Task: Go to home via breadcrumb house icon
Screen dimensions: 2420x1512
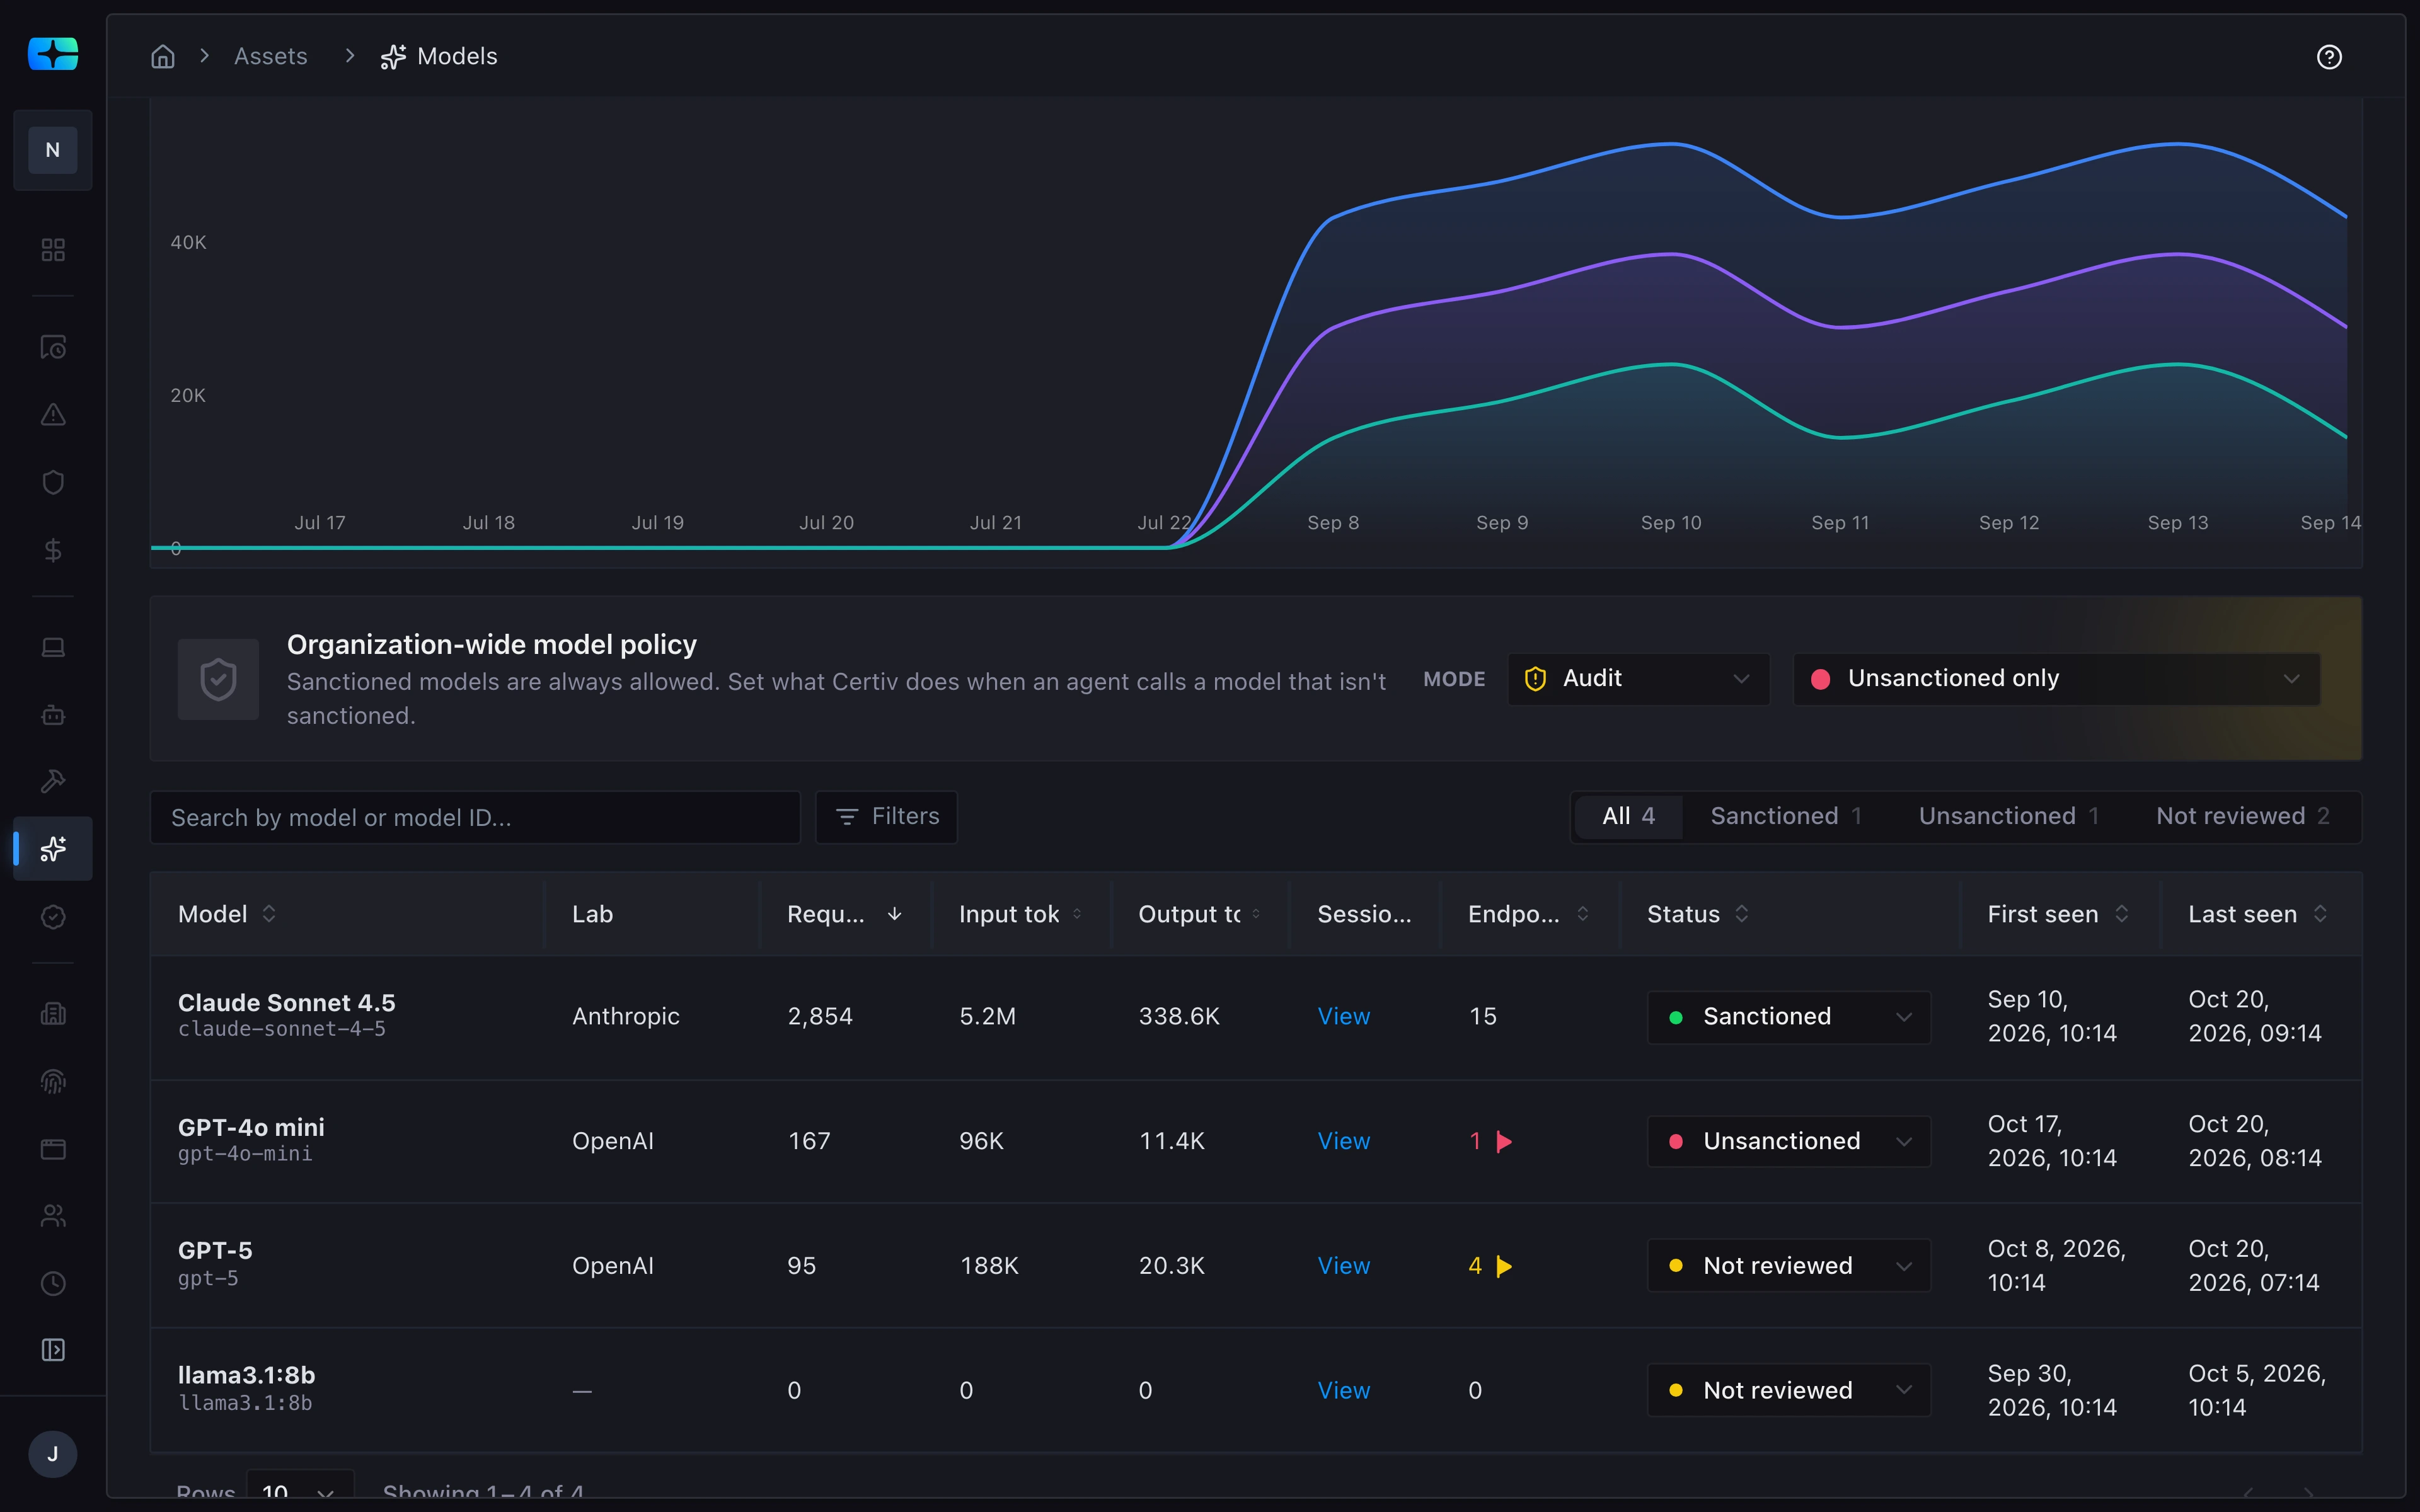Action: [x=163, y=56]
